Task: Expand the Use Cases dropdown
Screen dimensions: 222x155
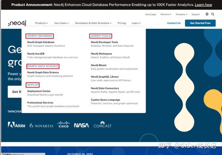Action: [61, 23]
